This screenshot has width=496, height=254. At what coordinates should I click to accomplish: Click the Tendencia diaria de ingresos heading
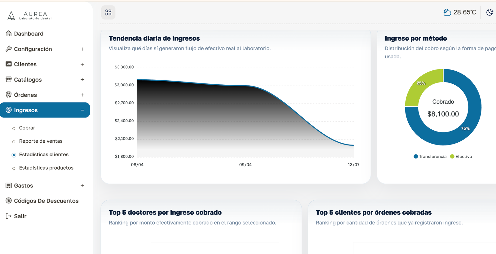154,38
